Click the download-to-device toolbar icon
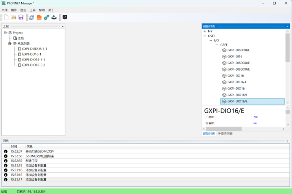 [54, 17]
